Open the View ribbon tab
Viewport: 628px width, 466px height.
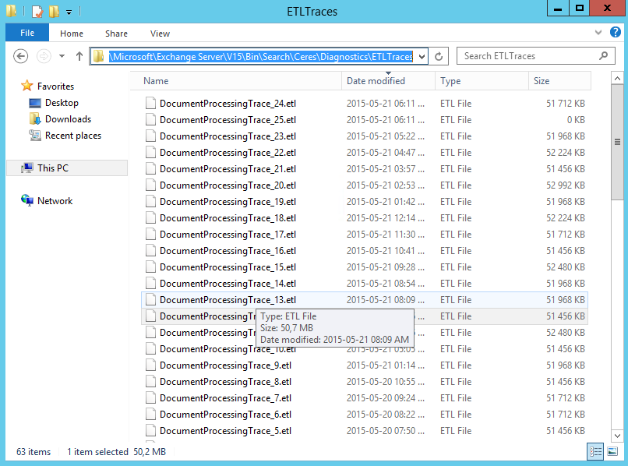coord(160,34)
